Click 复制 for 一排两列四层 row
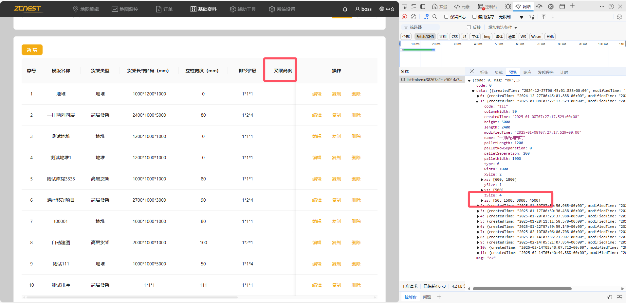This screenshot has height=303, width=626. 337,115
